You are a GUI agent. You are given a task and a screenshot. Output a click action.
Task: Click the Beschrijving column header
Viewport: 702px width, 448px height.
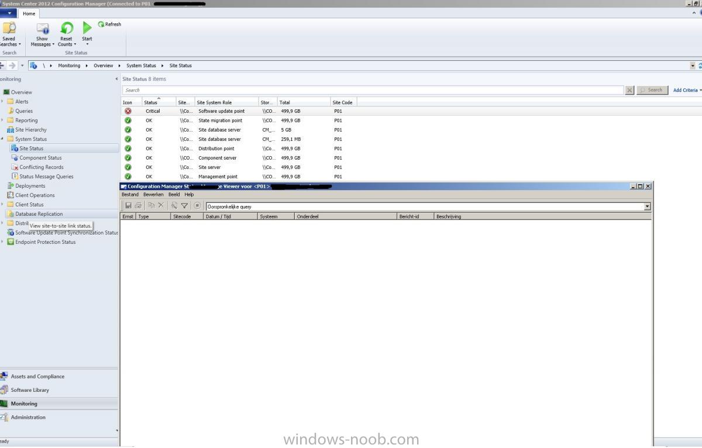pos(542,216)
